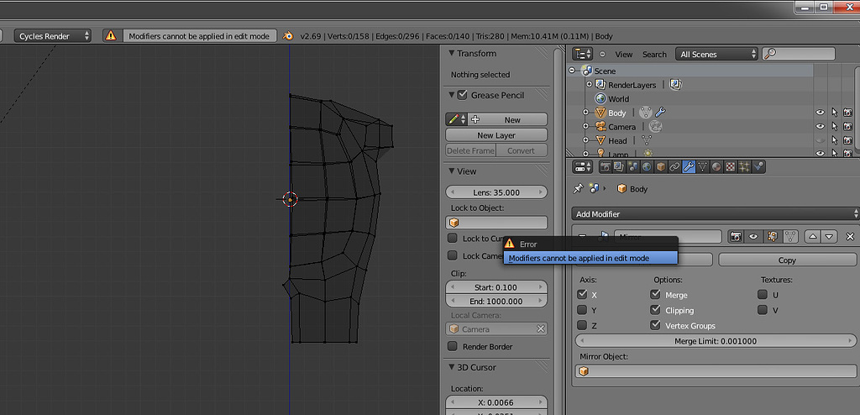The image size is (860, 415).
Task: Open the World properties tab (globe icon)
Action: [648, 167]
